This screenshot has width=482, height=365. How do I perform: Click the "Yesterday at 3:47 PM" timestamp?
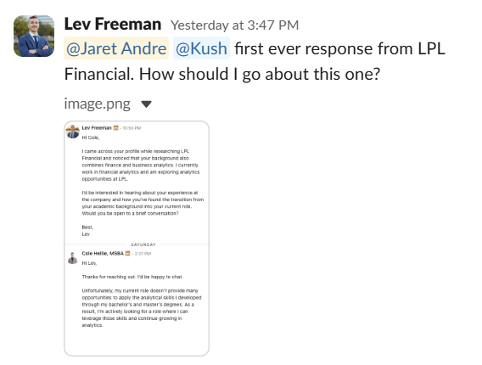click(x=234, y=25)
